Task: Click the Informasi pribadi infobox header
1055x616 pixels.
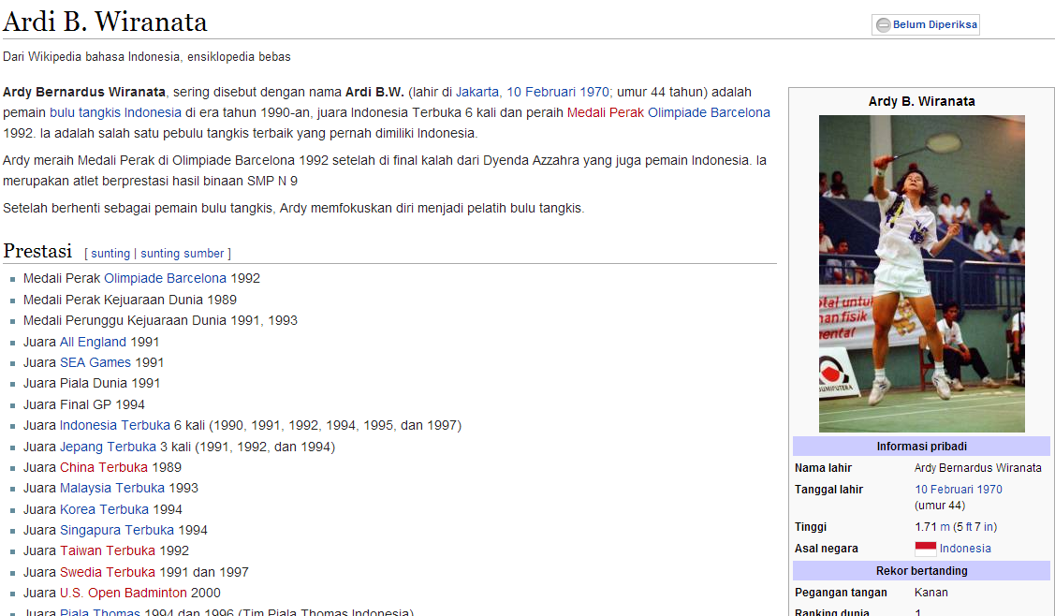Action: [x=921, y=447]
